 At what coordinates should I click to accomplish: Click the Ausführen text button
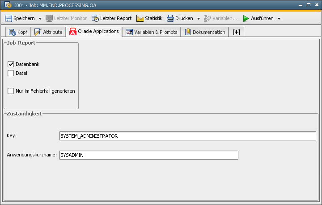262,18
